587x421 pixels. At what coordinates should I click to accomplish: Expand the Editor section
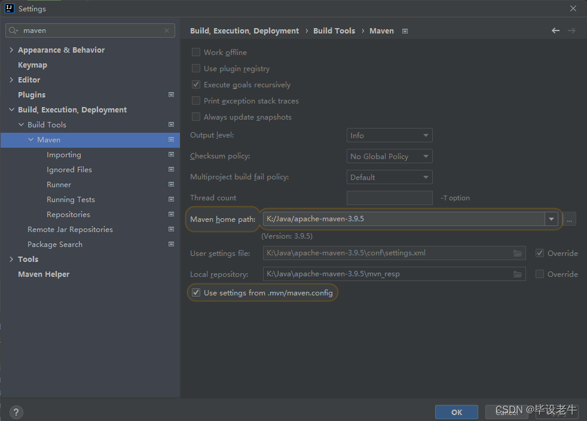point(11,80)
